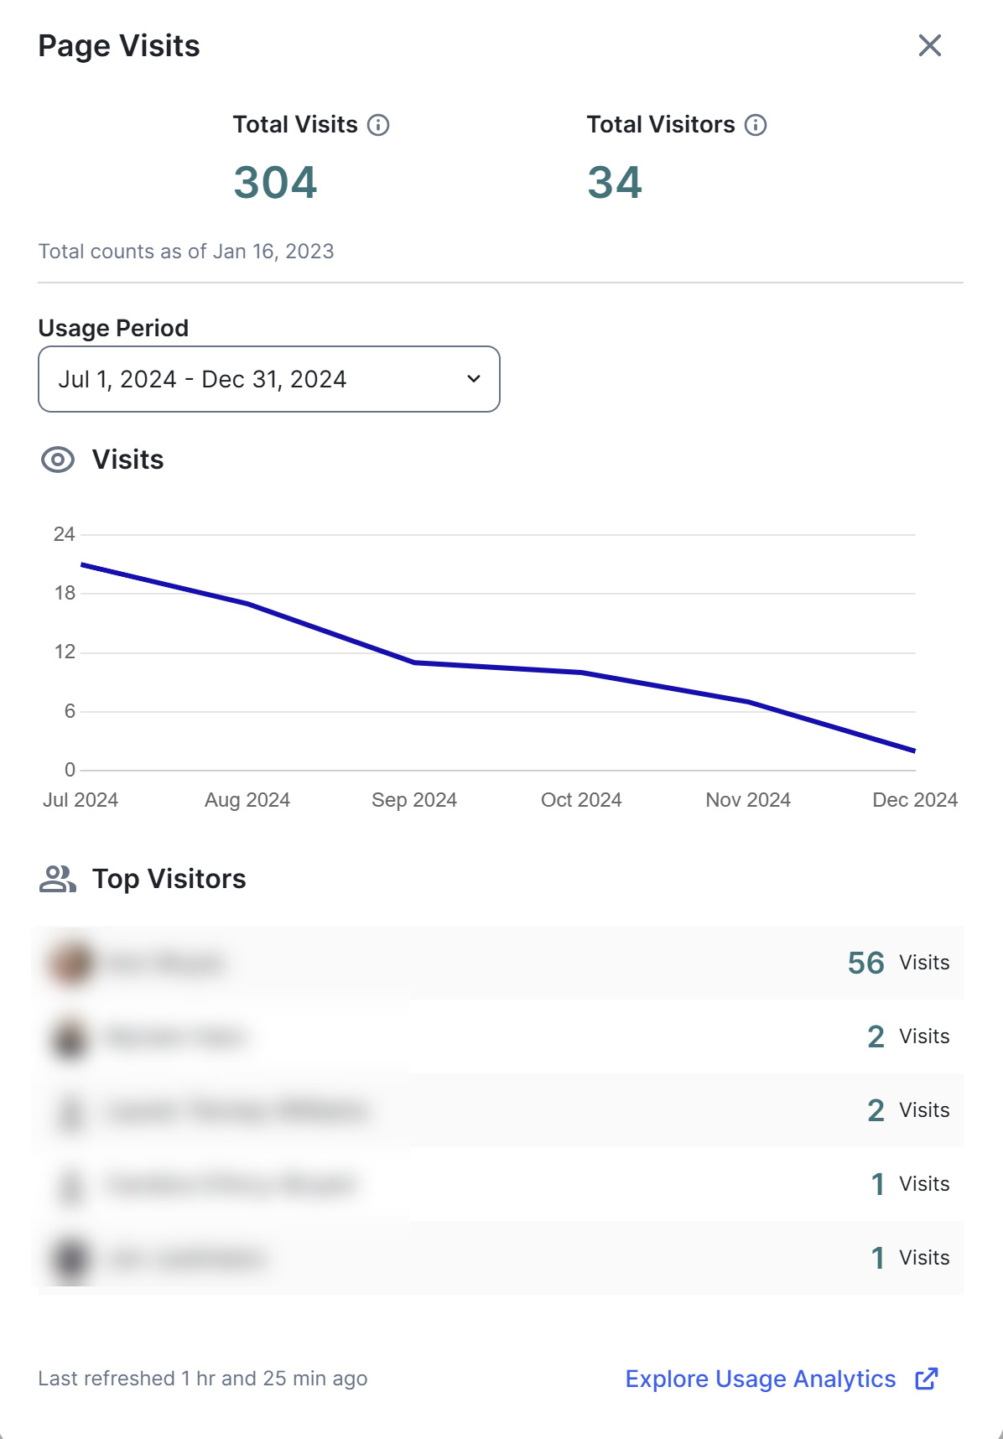Expand the Jul 1 - Dec 31 period picker
Image resolution: width=1003 pixels, height=1439 pixels.
[x=268, y=379]
